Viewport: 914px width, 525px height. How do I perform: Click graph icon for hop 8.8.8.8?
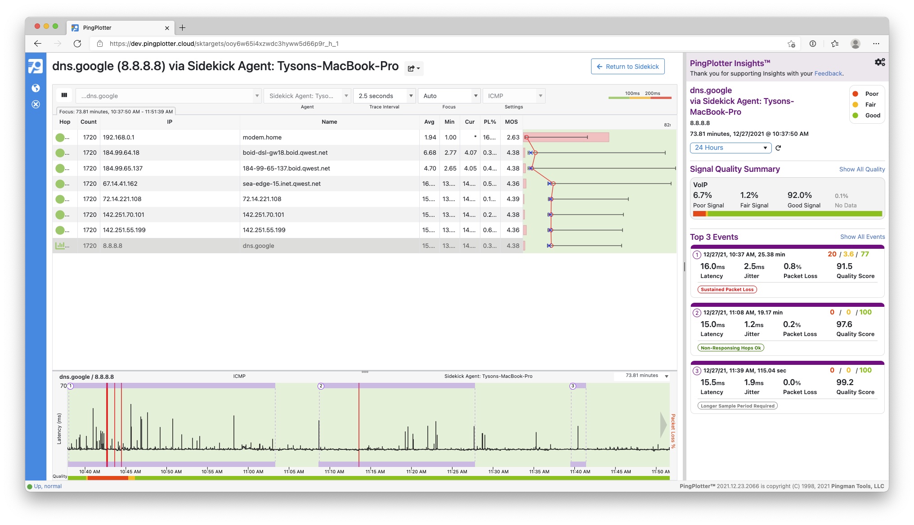coord(59,246)
